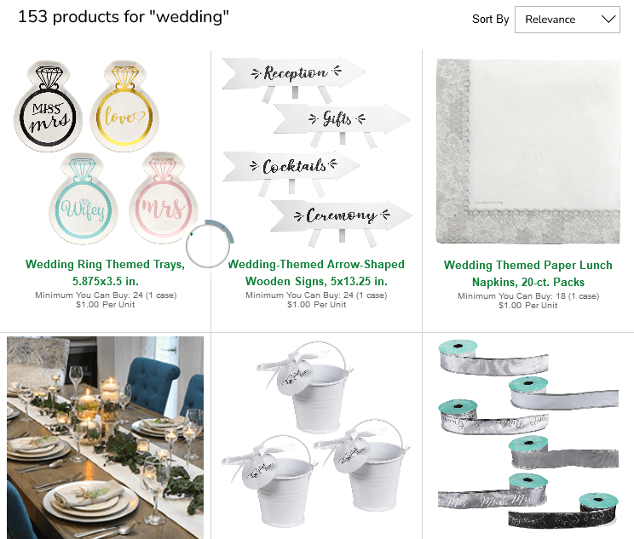634x539 pixels.
Task: Open the Sort By Relevance dropdown
Action: (x=567, y=20)
